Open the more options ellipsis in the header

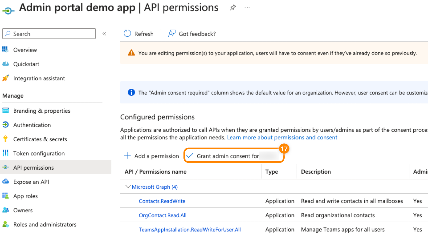(247, 7)
